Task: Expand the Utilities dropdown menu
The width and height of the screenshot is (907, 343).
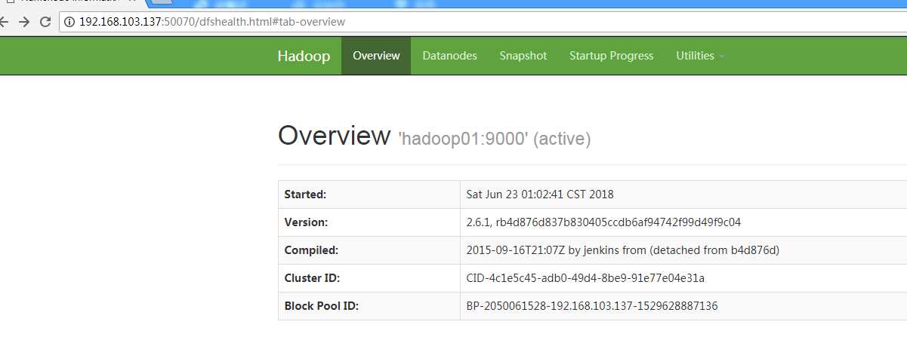Action: point(700,56)
